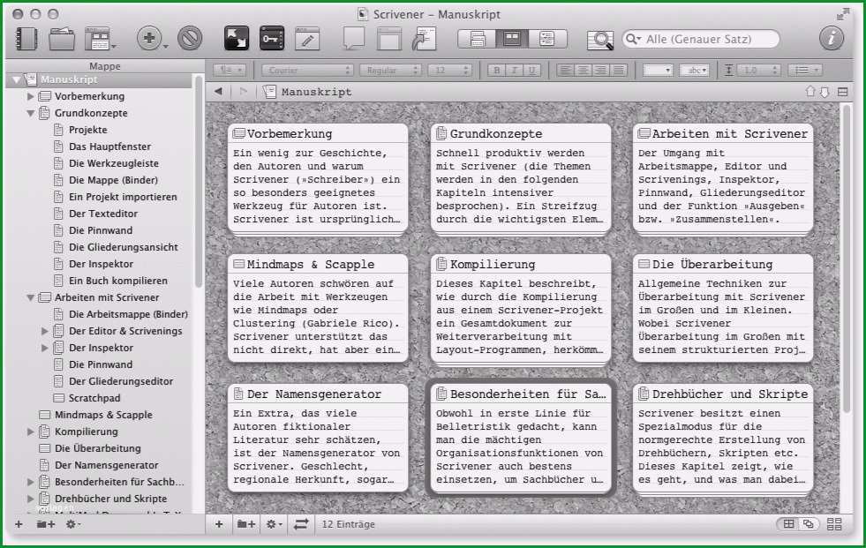This screenshot has width=866, height=548.
Task: Enter full screen composition mode icon
Action: tap(237, 39)
